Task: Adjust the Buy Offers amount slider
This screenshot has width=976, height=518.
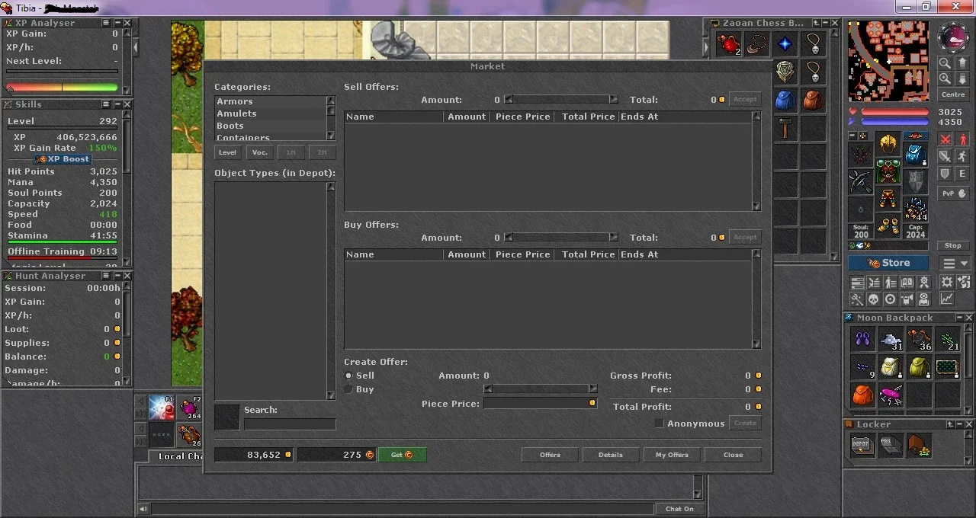Action: click(561, 238)
